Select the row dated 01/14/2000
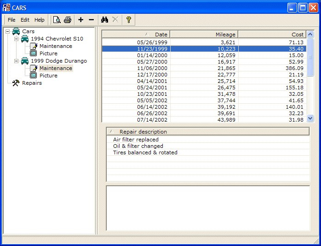 pyautogui.click(x=204, y=55)
